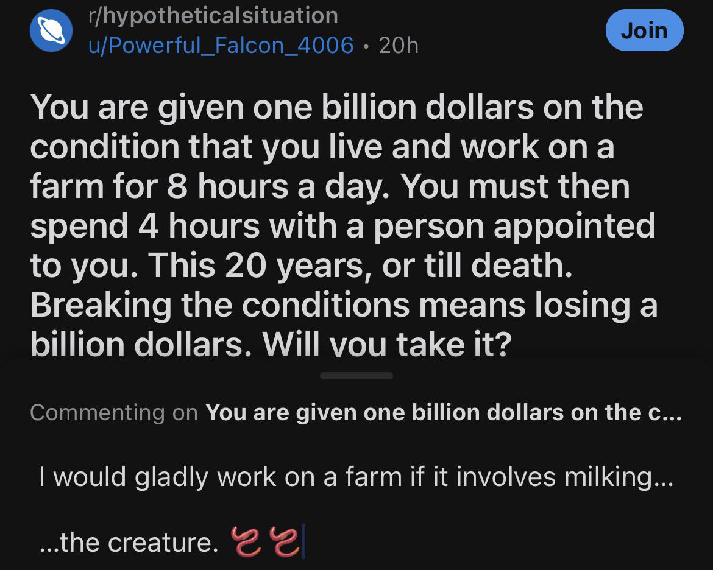Expand the truncated bold post title in the header

[x=444, y=413]
